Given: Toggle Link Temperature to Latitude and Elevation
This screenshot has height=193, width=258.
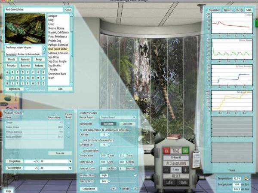Looking at the screenshot, I should pos(81,130).
